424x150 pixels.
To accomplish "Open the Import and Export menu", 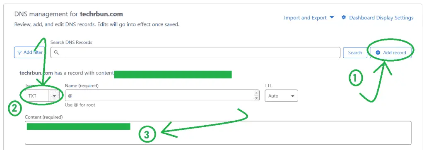I will [309, 17].
